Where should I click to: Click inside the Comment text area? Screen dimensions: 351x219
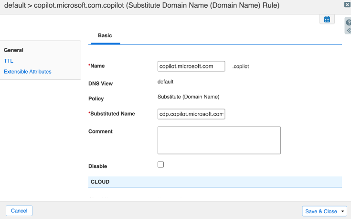click(x=219, y=140)
